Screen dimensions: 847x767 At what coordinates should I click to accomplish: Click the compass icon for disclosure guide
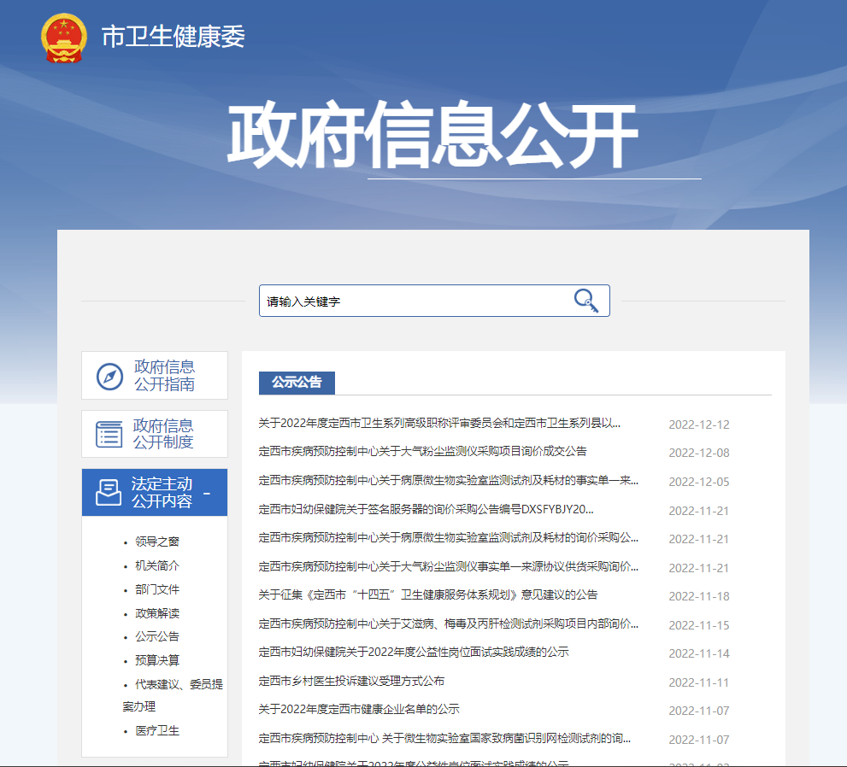coord(109,376)
